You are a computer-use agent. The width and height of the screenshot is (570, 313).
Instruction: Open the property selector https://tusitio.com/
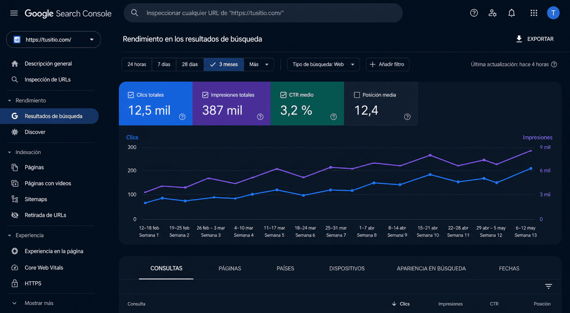(x=53, y=39)
